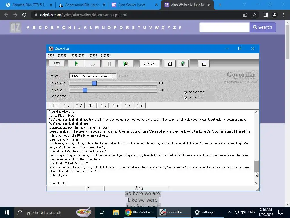Open the third Govorilka menu '??????????'
Image resolution: width=290 pixels, height=218 pixels.
coord(77,56)
